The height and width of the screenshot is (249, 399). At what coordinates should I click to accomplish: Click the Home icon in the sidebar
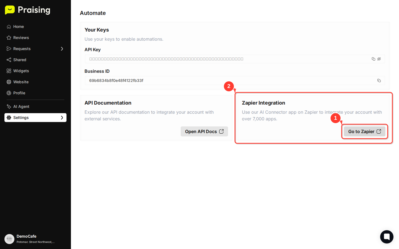click(9, 27)
